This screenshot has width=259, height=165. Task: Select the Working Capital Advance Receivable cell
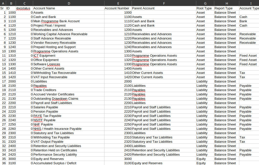click(x=69, y=34)
